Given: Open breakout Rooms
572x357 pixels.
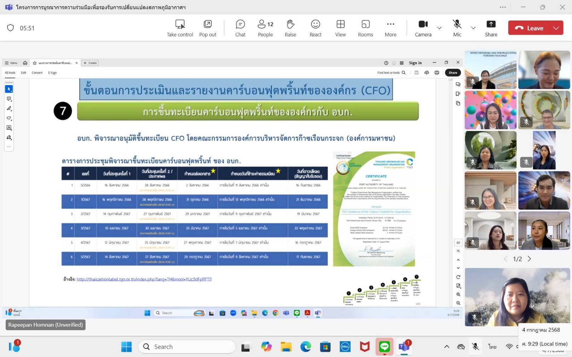Looking at the screenshot, I should pyautogui.click(x=365, y=28).
